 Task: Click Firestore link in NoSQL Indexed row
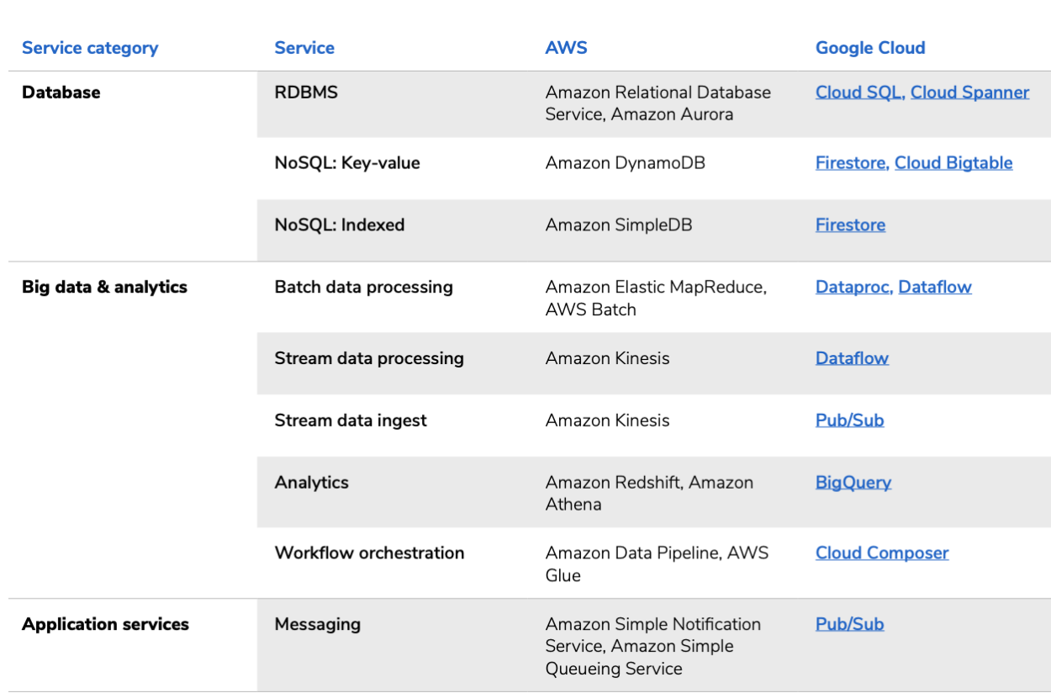click(850, 225)
